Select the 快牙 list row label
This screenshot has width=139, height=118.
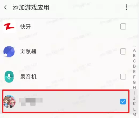click(x=26, y=27)
